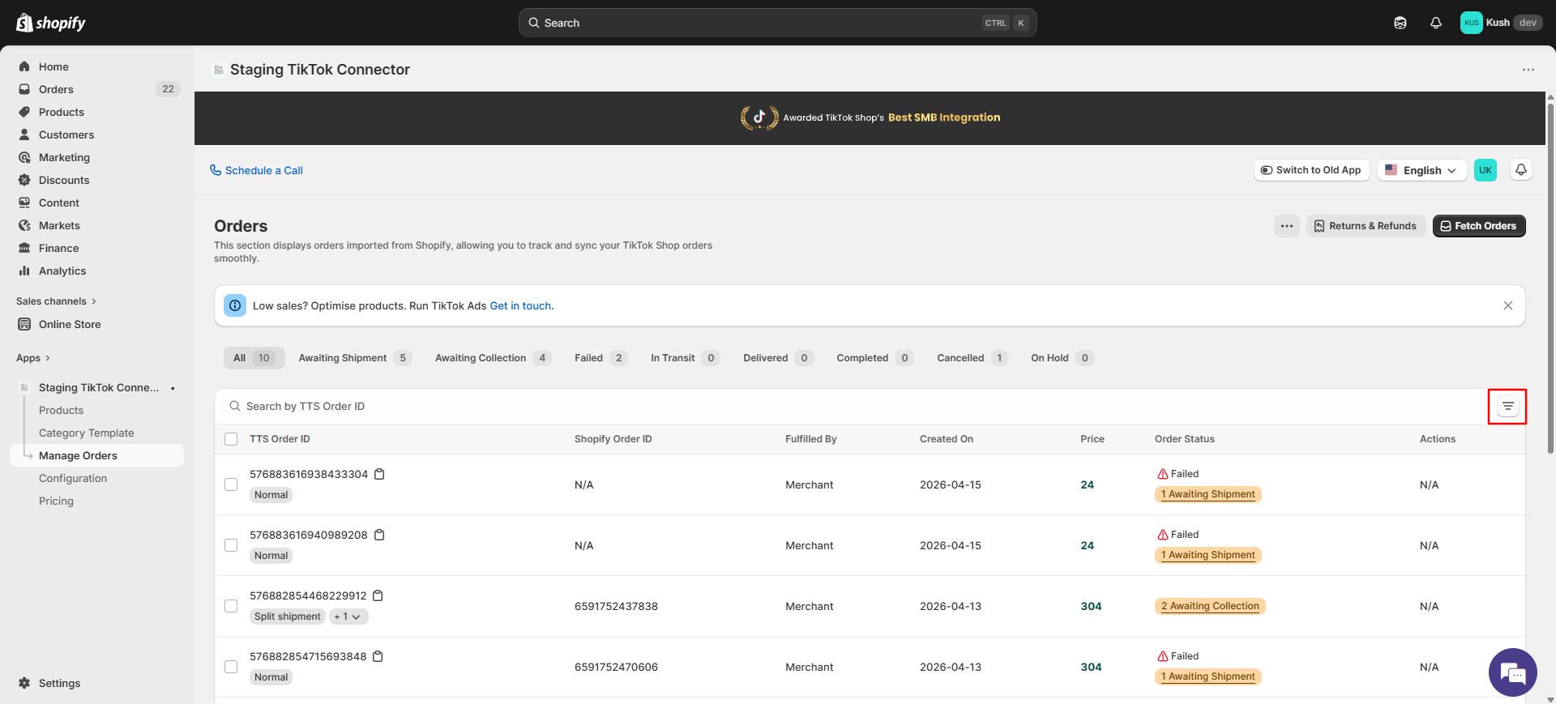Dismiss the Low sales info banner
This screenshot has height=704, width=1556.
tap(1508, 305)
